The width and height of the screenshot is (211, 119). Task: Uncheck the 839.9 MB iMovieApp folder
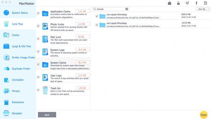[97, 16]
